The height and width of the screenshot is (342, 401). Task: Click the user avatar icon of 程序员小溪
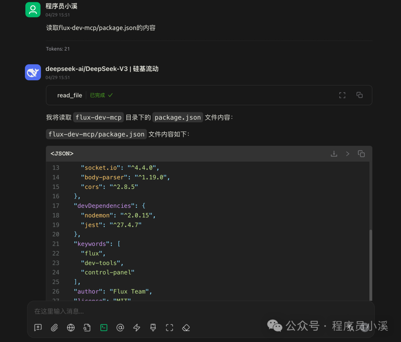(33, 9)
